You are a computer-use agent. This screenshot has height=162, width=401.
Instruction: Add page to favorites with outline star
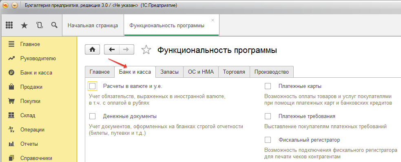coord(146,50)
